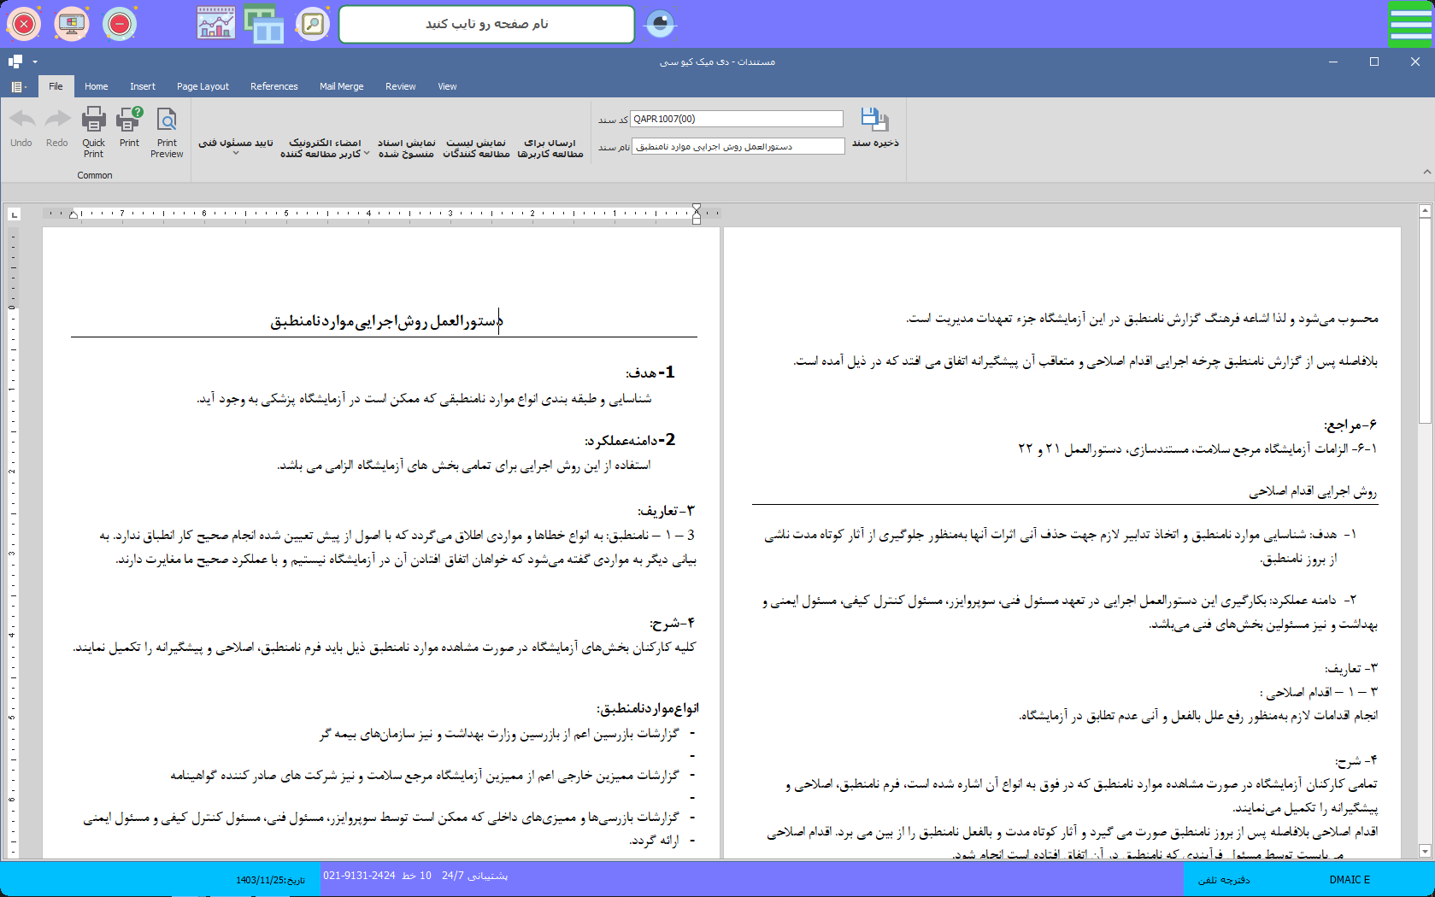Click the red X circle icon
This screenshot has height=897, width=1435.
click(24, 24)
